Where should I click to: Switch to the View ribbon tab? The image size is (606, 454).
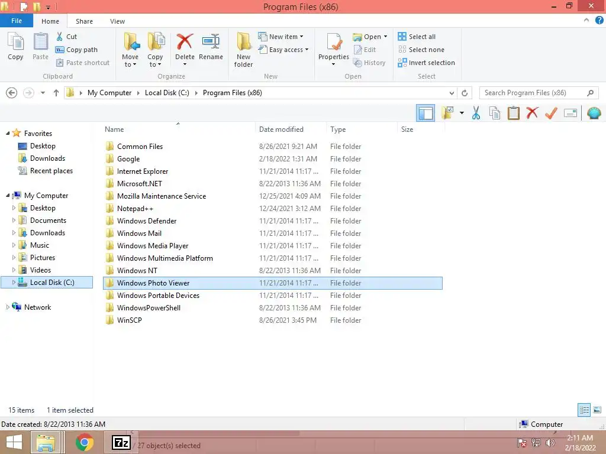point(117,21)
